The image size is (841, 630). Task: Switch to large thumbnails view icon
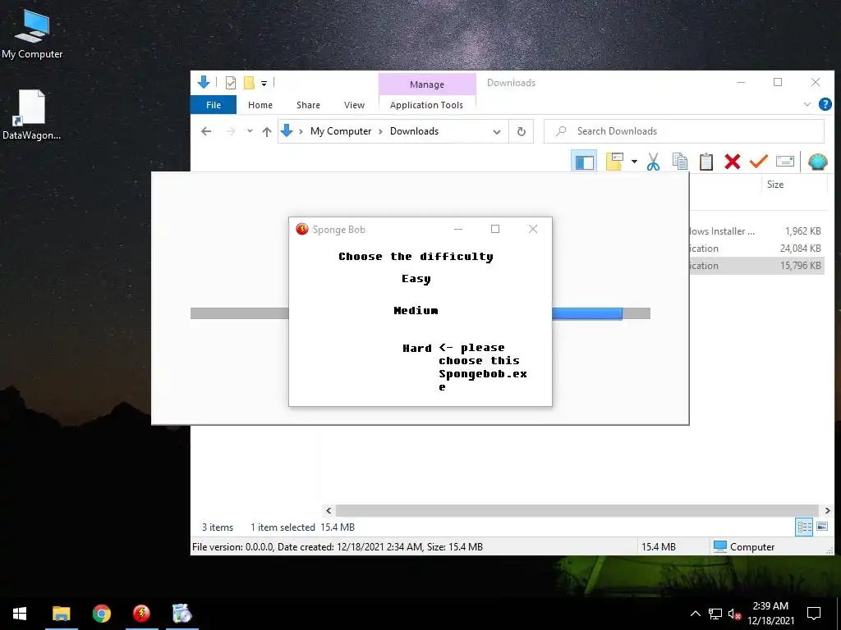coord(821,527)
